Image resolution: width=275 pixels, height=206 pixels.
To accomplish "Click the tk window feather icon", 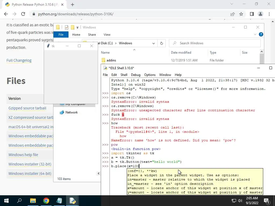I will 48,46.
